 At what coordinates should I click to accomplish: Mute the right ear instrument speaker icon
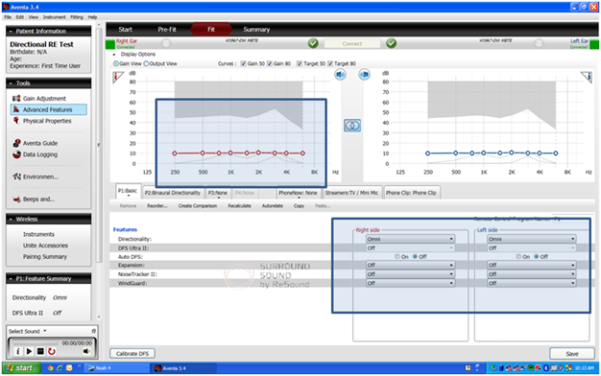pyautogui.click(x=340, y=74)
